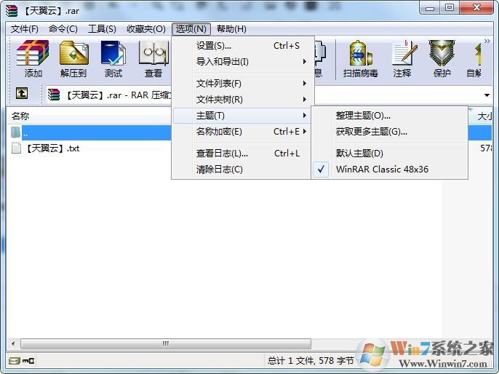Viewport: 499px width, 374px height.
Task: Open the 主题(T) submenu entry
Action: tap(241, 115)
